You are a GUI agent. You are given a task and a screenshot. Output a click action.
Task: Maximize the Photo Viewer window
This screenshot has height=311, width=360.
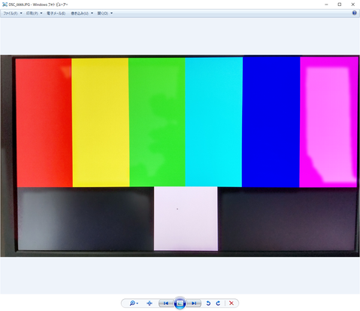[x=340, y=5]
